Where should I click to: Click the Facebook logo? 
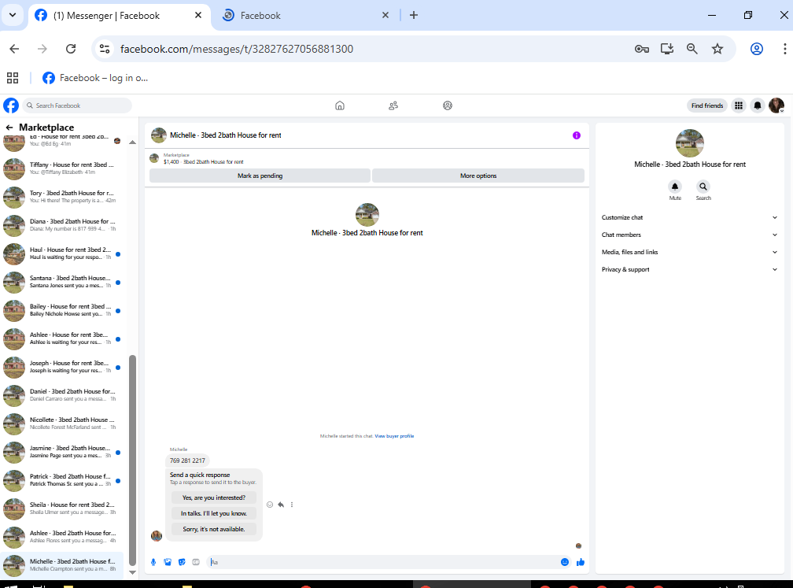pos(11,105)
